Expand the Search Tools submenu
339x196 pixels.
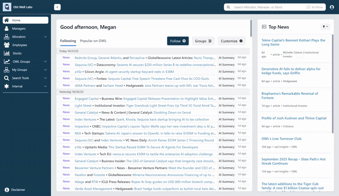pyautogui.click(x=45, y=78)
